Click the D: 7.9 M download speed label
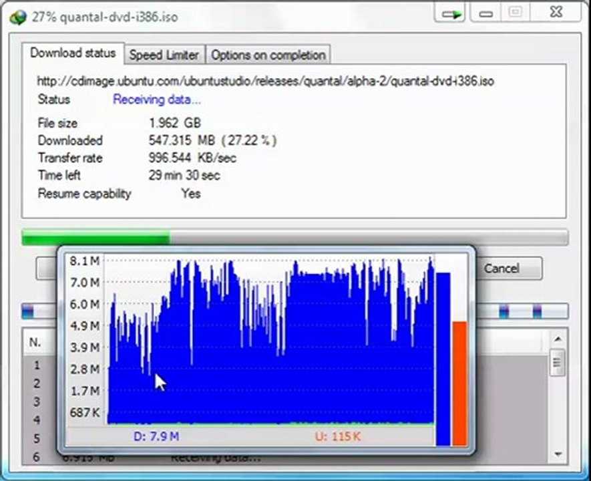Image resolution: width=591 pixels, height=481 pixels. (x=156, y=436)
